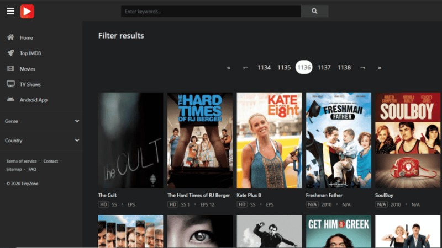Image resolution: width=442 pixels, height=248 pixels.
Task: Click the Home house icon
Action: (x=10, y=37)
